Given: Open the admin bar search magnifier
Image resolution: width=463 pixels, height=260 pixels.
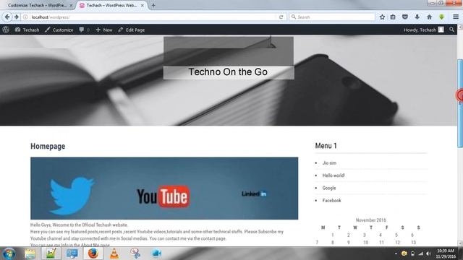Looking at the screenshot, I should tap(451, 30).
